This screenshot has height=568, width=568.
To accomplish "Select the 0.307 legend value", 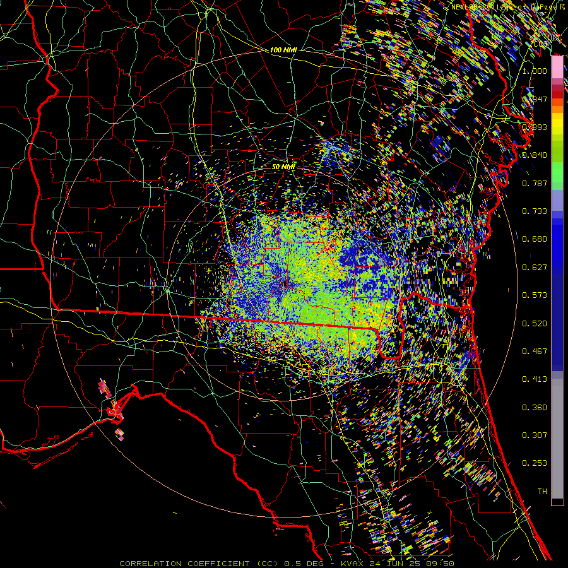I will 535,435.
